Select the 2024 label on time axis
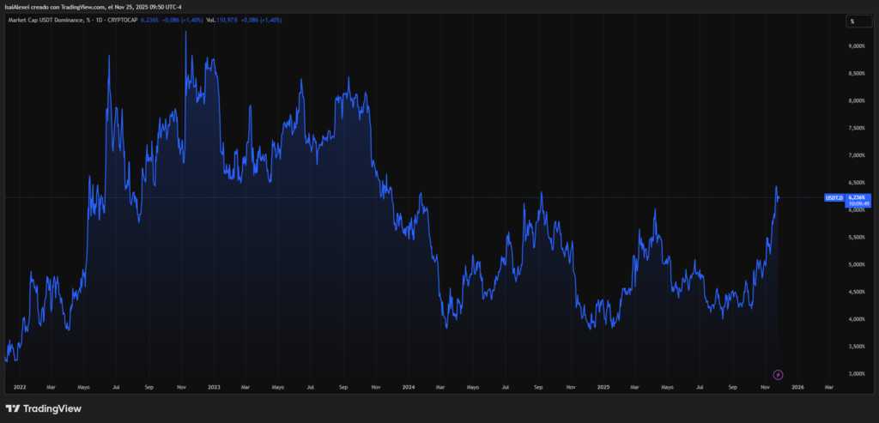This screenshot has width=879, height=423. click(408, 387)
